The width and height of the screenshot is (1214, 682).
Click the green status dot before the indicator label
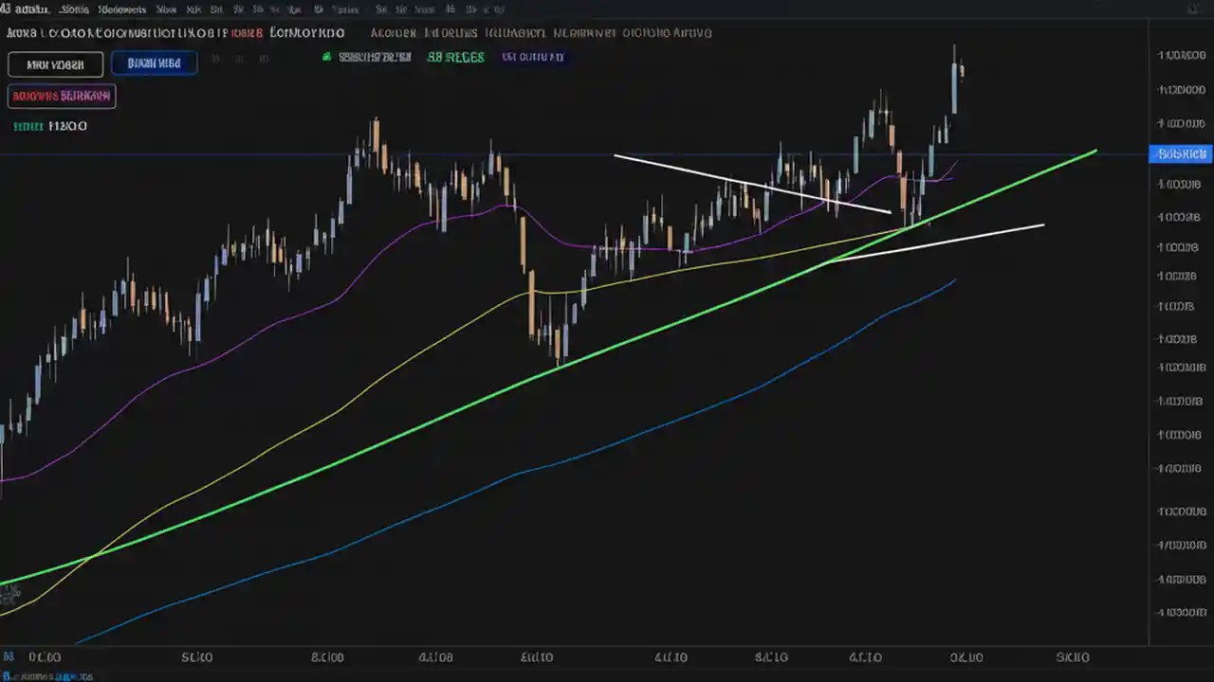coord(326,57)
